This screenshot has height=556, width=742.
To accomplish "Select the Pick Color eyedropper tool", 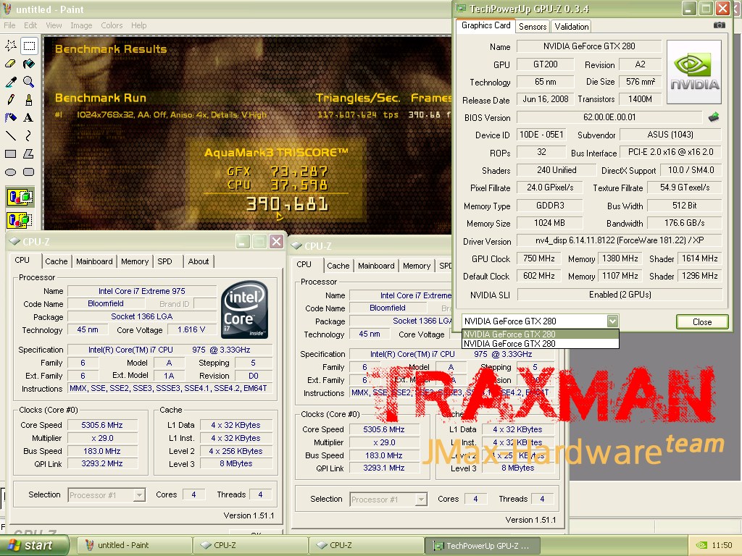I will point(11,82).
